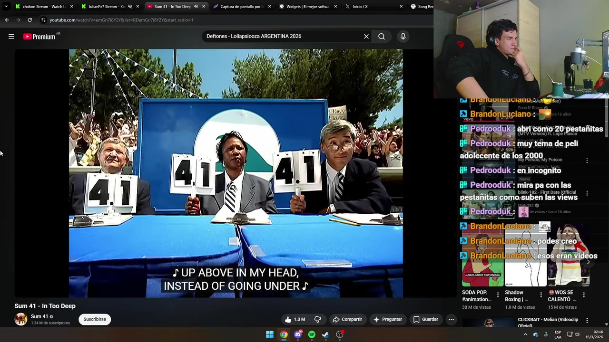Close the Sum 41 tab
Image resolution: width=609 pixels, height=342 pixels.
coord(204,7)
